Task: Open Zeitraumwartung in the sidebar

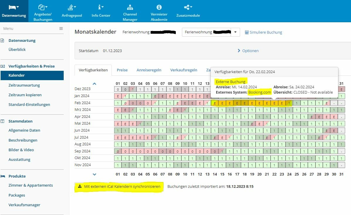Action: [24, 85]
